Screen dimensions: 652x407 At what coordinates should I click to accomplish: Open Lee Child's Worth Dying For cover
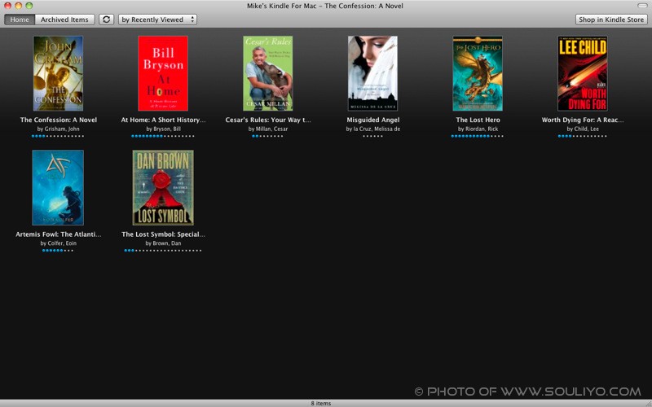pyautogui.click(x=582, y=73)
